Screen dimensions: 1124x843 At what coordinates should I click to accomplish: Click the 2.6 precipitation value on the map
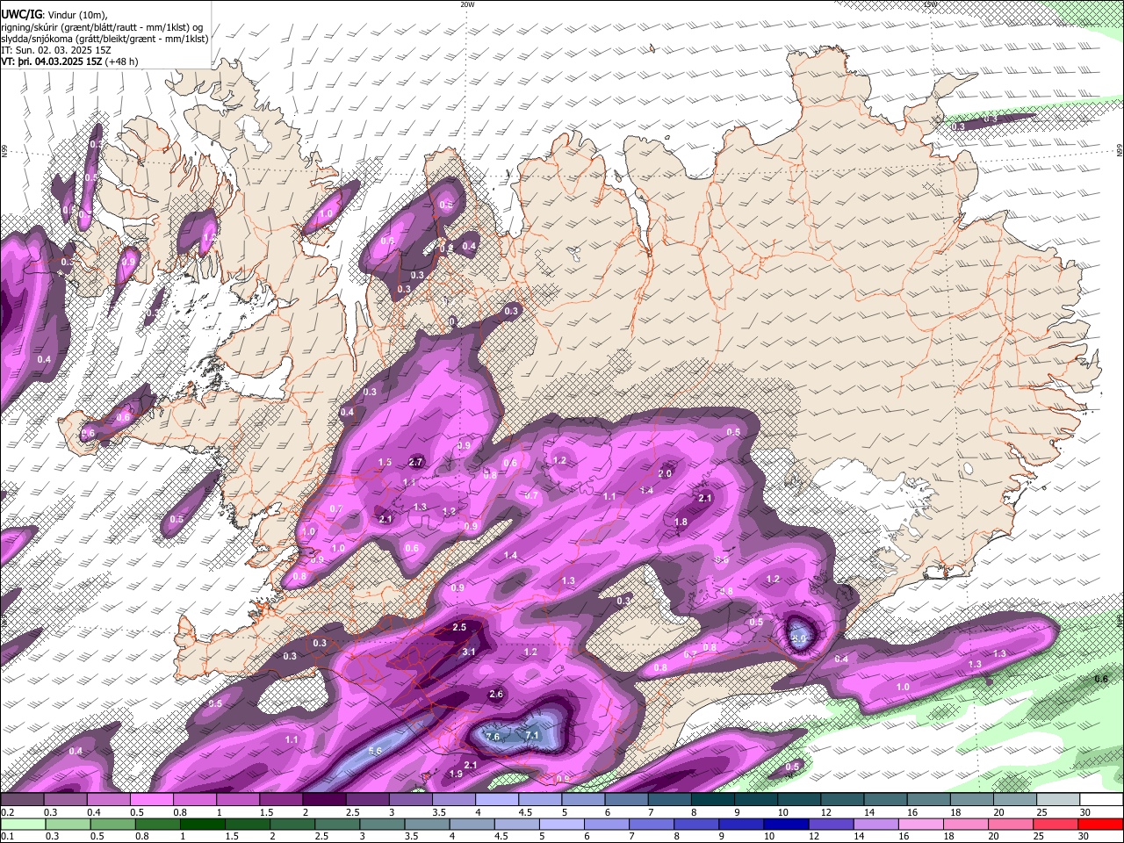tap(496, 695)
